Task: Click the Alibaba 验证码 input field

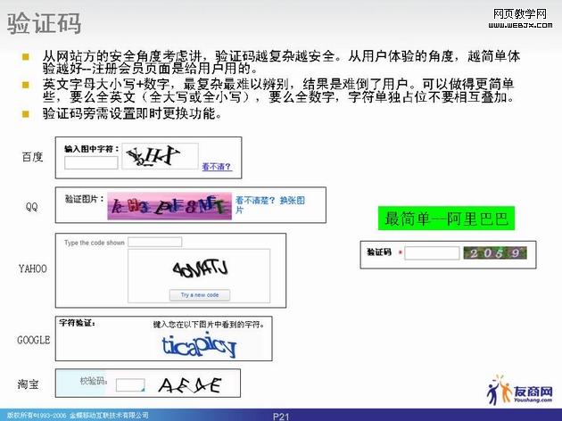Action: click(x=432, y=253)
